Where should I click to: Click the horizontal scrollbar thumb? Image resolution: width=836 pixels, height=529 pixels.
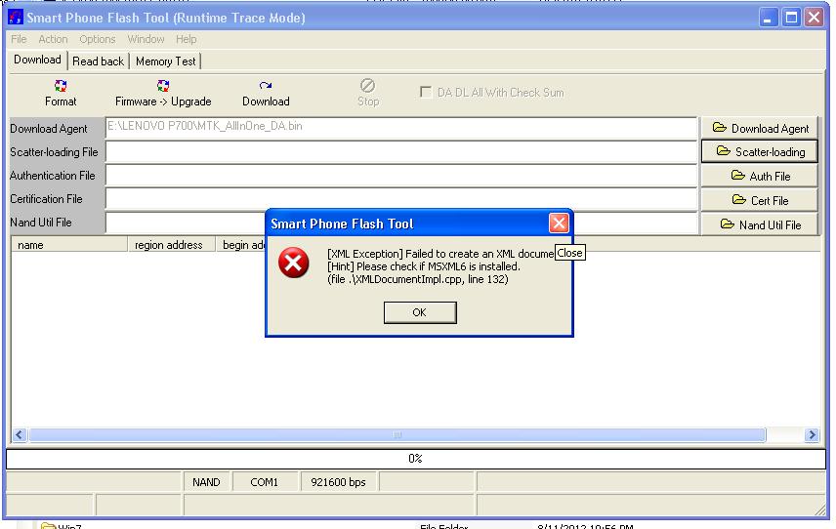pyautogui.click(x=397, y=434)
